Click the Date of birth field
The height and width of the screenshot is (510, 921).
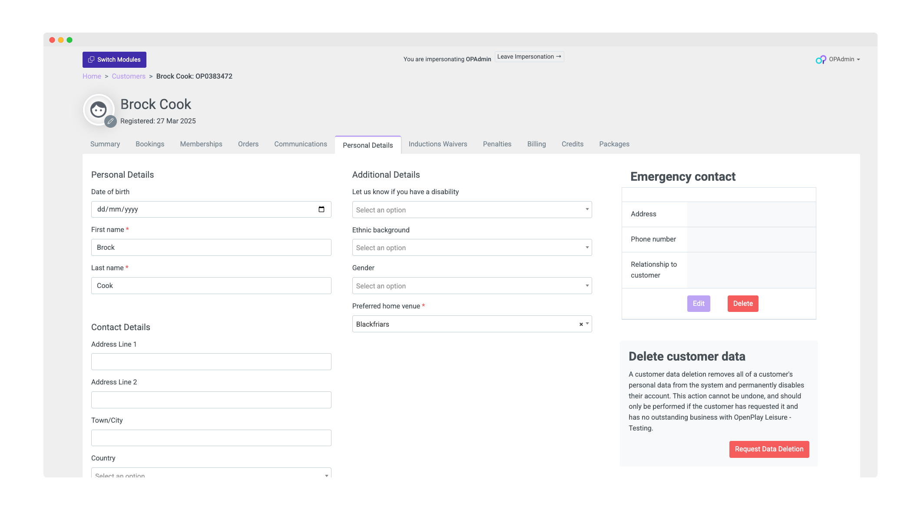pyautogui.click(x=211, y=209)
